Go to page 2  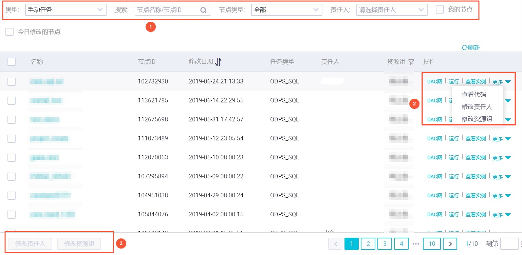tap(368, 243)
